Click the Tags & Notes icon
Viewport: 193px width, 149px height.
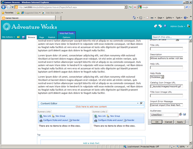point(160,26)
